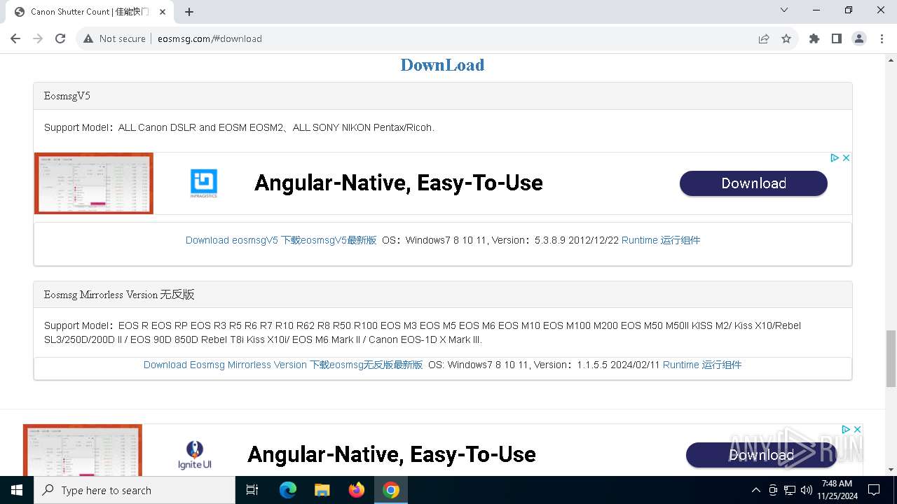Click the top ad screenshot thumbnail
The height and width of the screenshot is (504, 897).
tap(94, 183)
